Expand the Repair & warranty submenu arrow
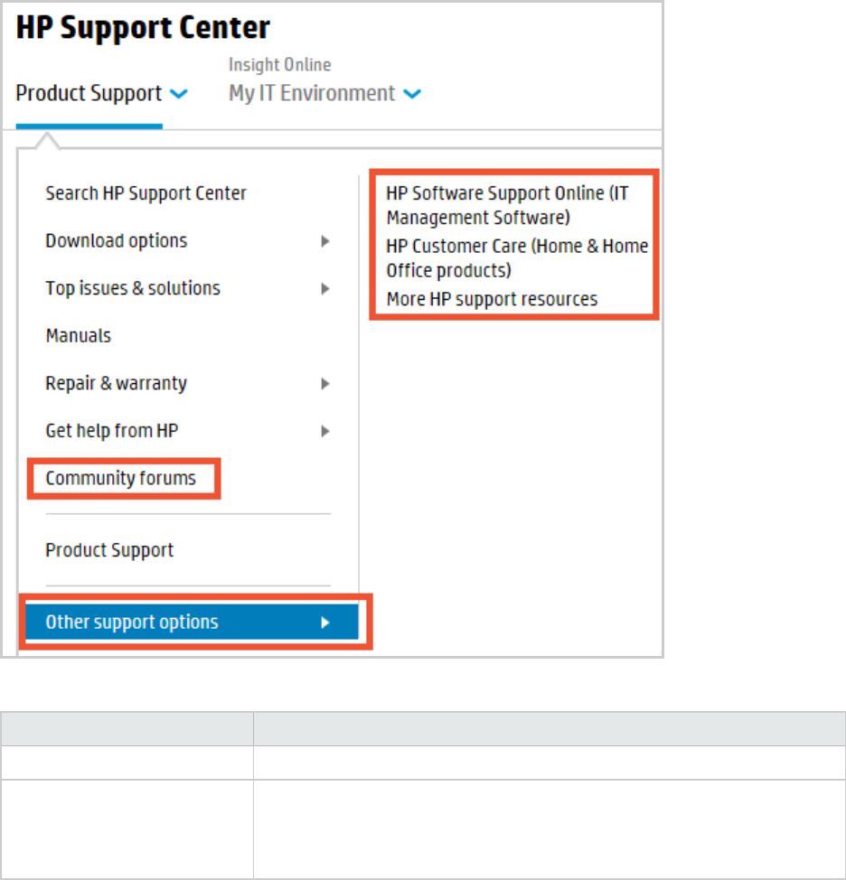This screenshot has width=846, height=880. (x=324, y=384)
